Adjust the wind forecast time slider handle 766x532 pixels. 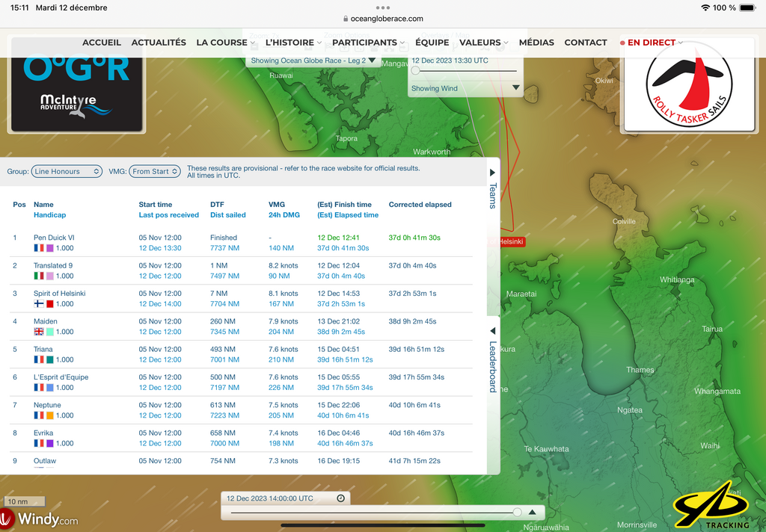415,71
